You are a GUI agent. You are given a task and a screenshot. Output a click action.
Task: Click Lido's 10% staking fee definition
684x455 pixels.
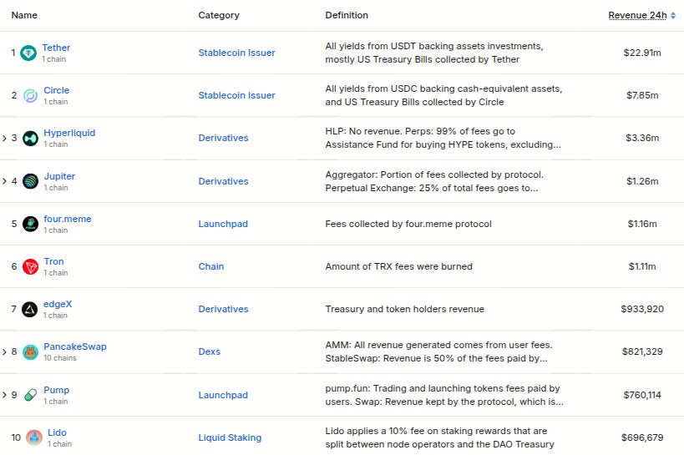pos(439,437)
